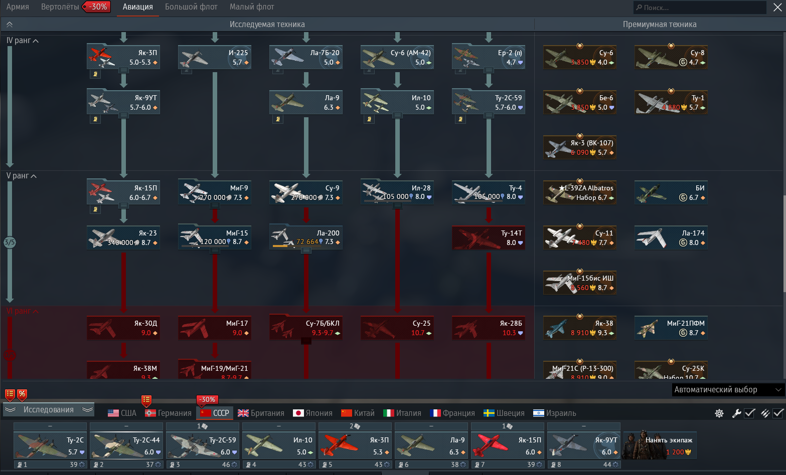This screenshot has height=475, width=786.
Task: Toggle the checkbox beside the ammunition icon
Action: pyautogui.click(x=778, y=413)
